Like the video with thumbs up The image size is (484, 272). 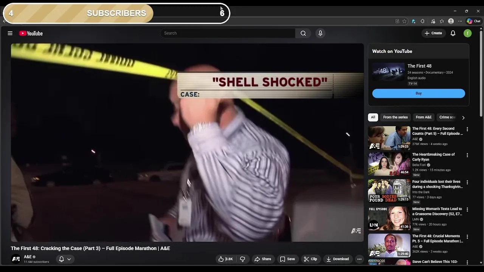point(225,259)
